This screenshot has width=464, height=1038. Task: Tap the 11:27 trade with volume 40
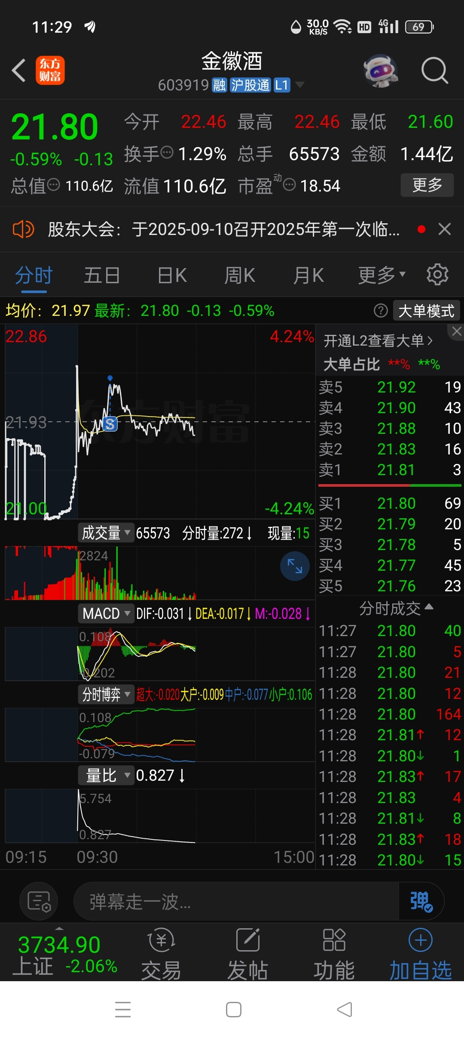tap(390, 630)
